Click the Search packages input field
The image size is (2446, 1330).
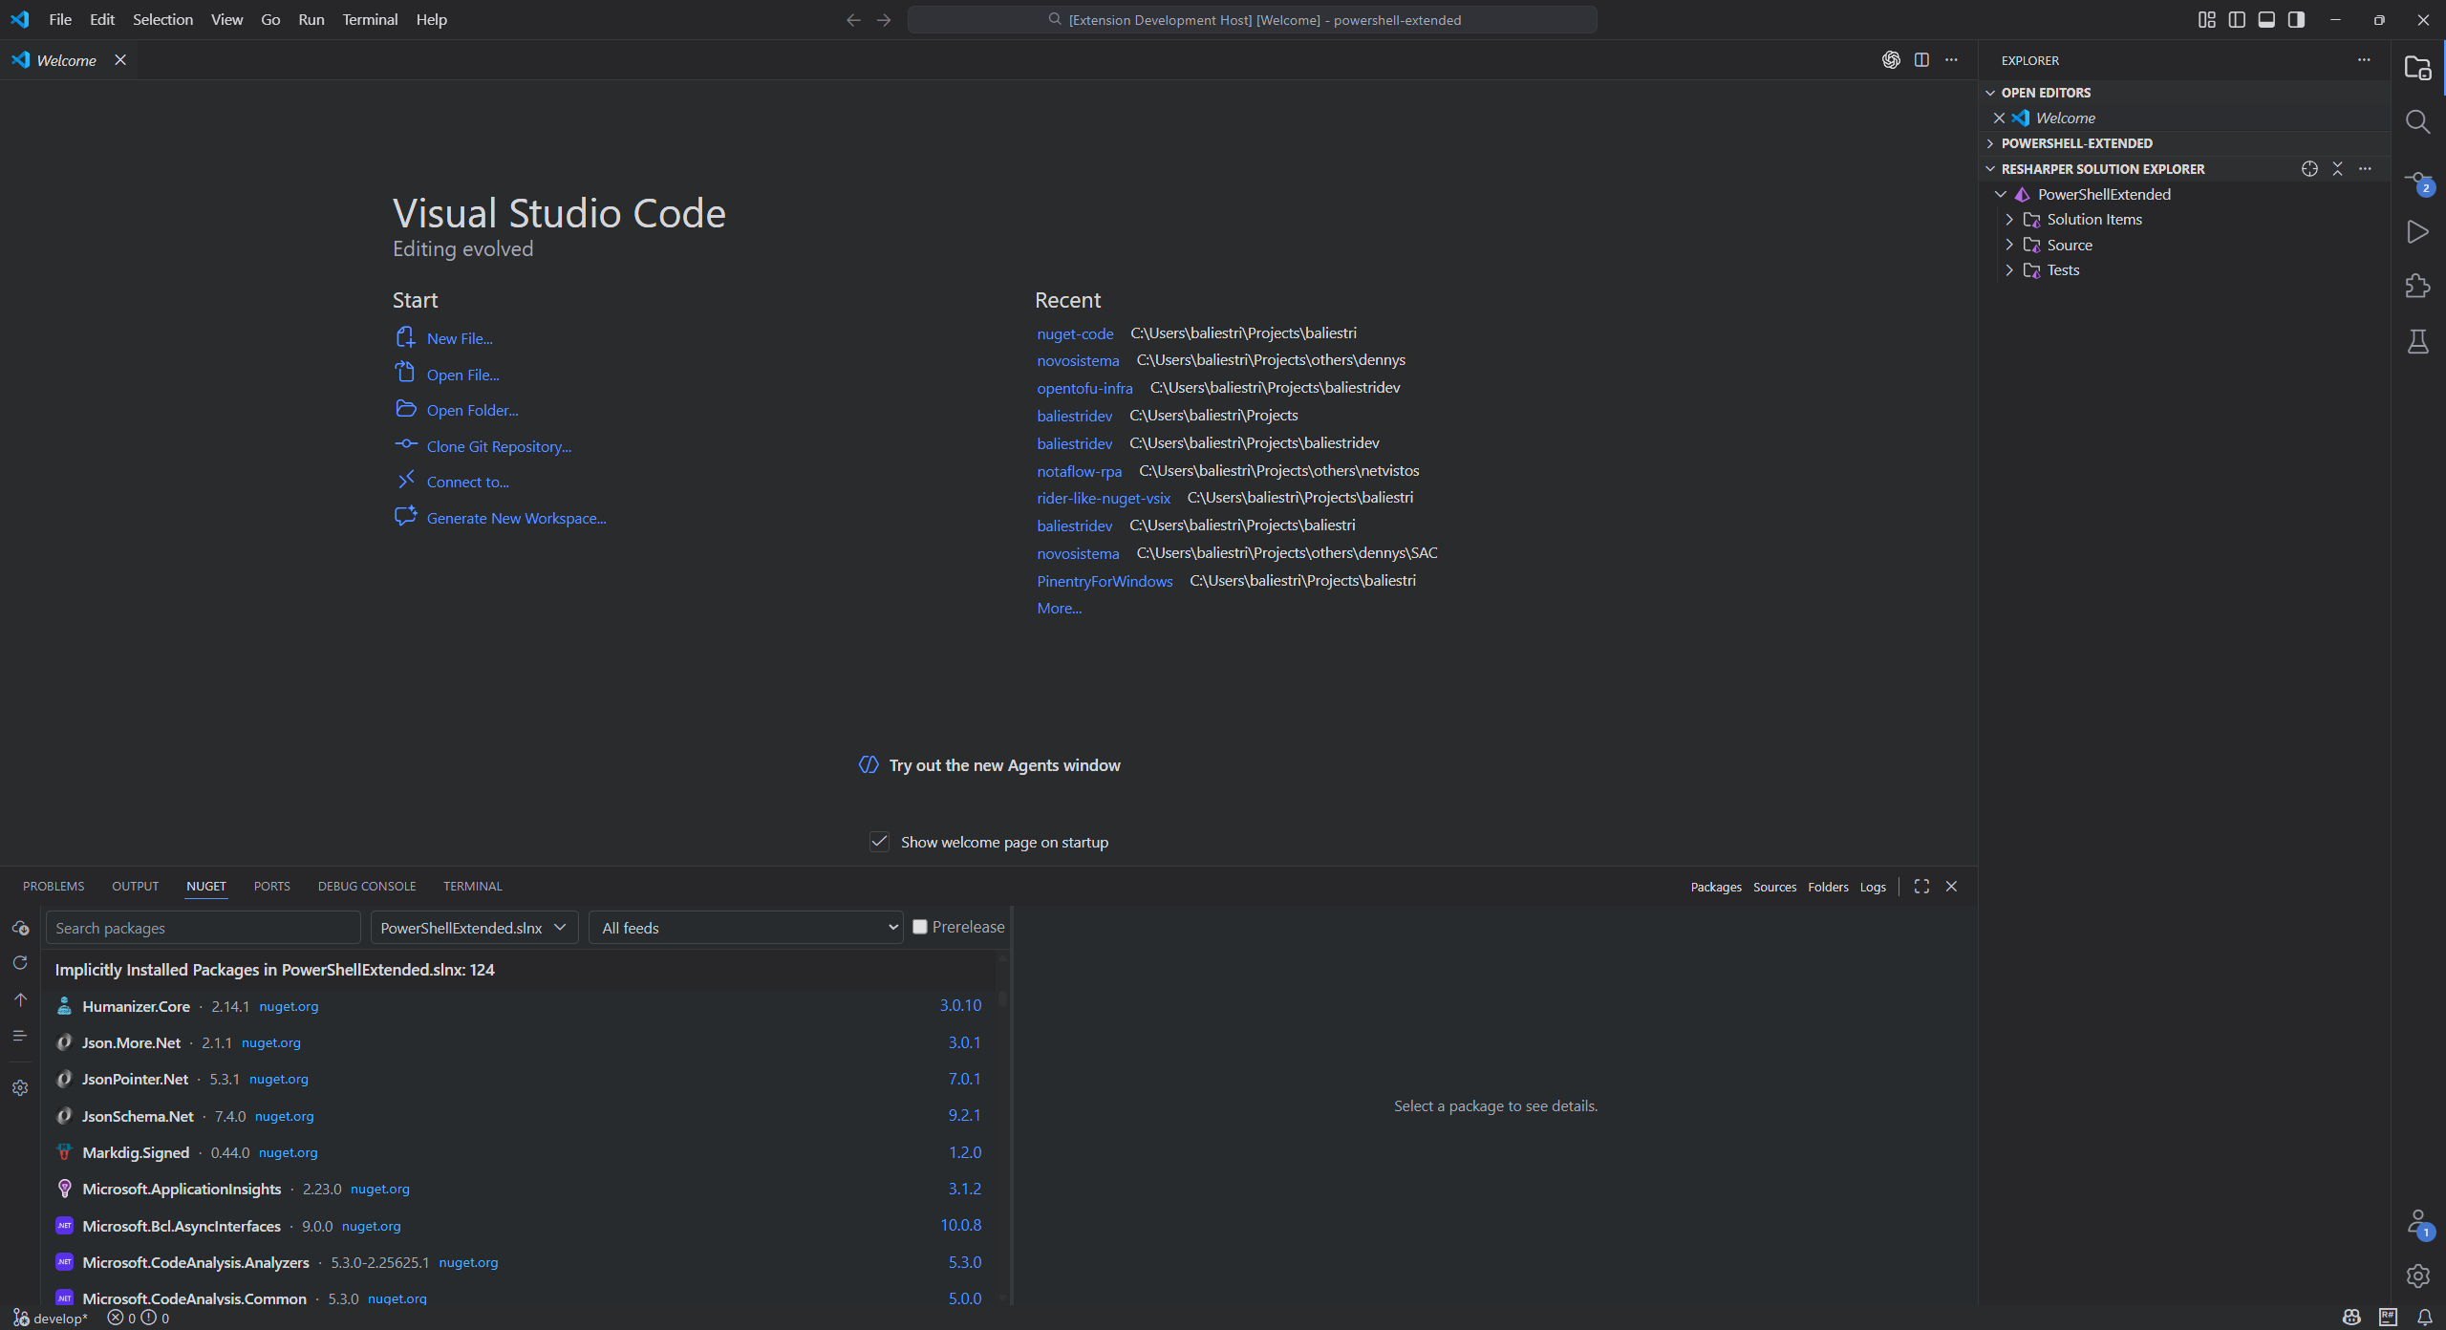point(204,928)
